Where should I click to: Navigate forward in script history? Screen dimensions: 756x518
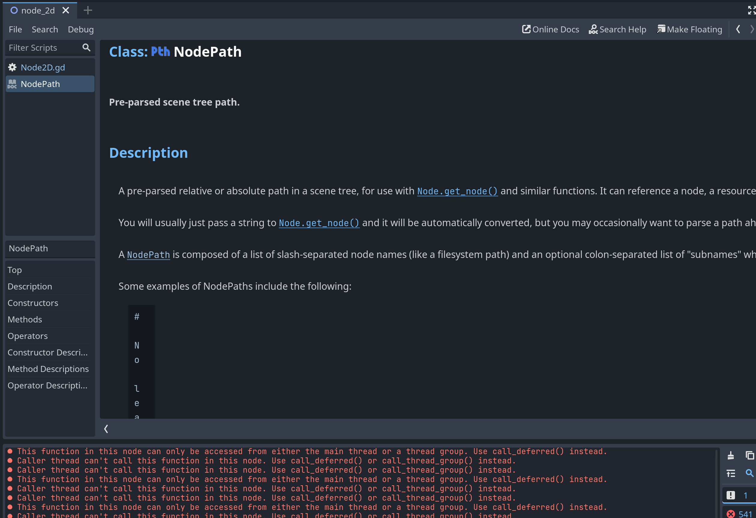pos(752,29)
